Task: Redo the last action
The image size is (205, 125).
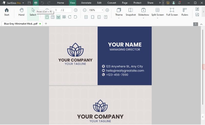Action: [49, 3]
